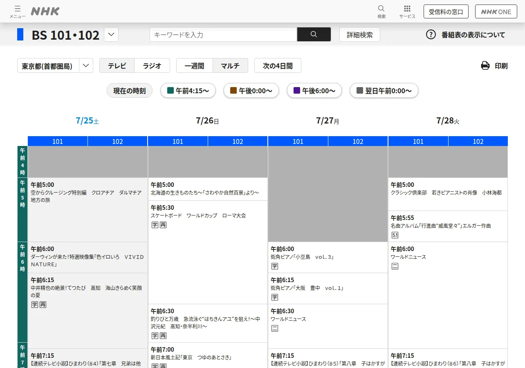
Task: Open 街角ピアノ「小豆島 vol.3」 program
Action: coord(328,258)
